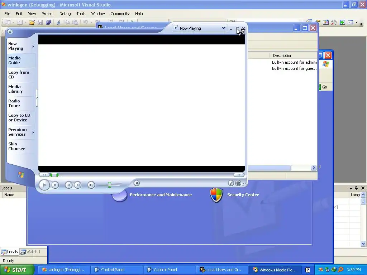The height and width of the screenshot is (275, 367).
Task: Stop playback in Windows Media Player
Action: (x=55, y=185)
